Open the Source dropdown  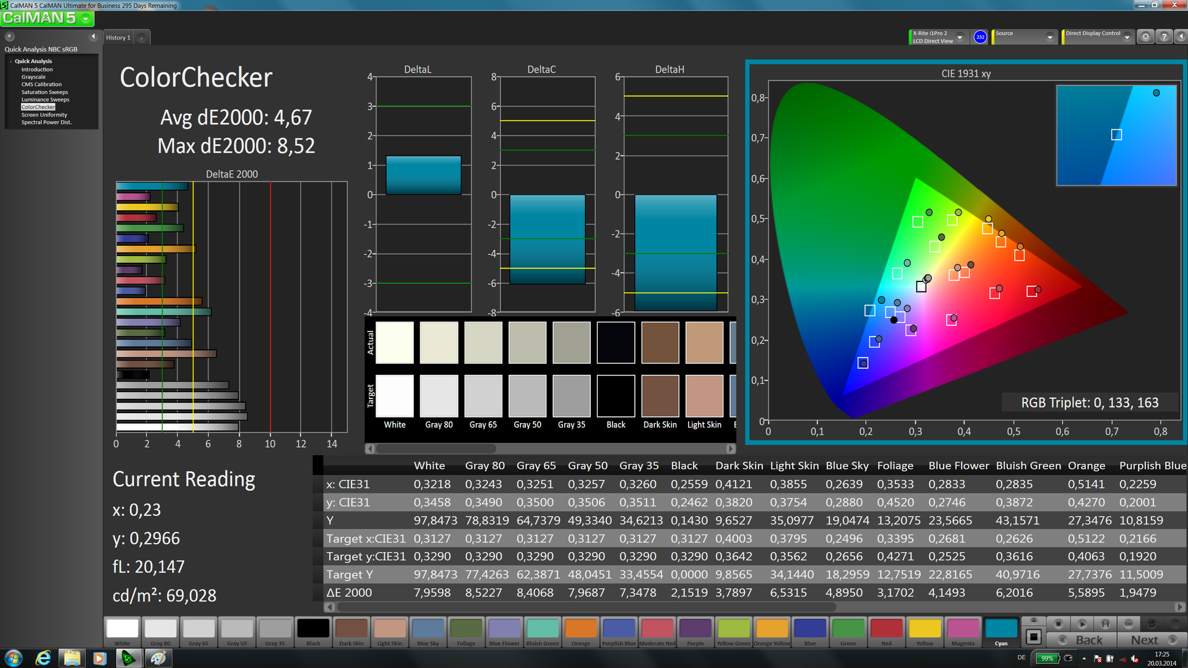click(1049, 37)
